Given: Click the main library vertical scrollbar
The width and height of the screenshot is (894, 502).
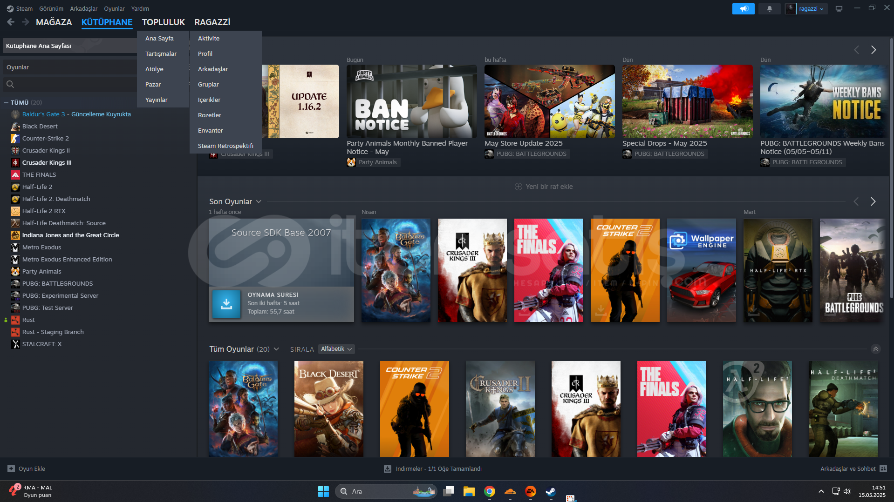Looking at the screenshot, I should click(891, 167).
